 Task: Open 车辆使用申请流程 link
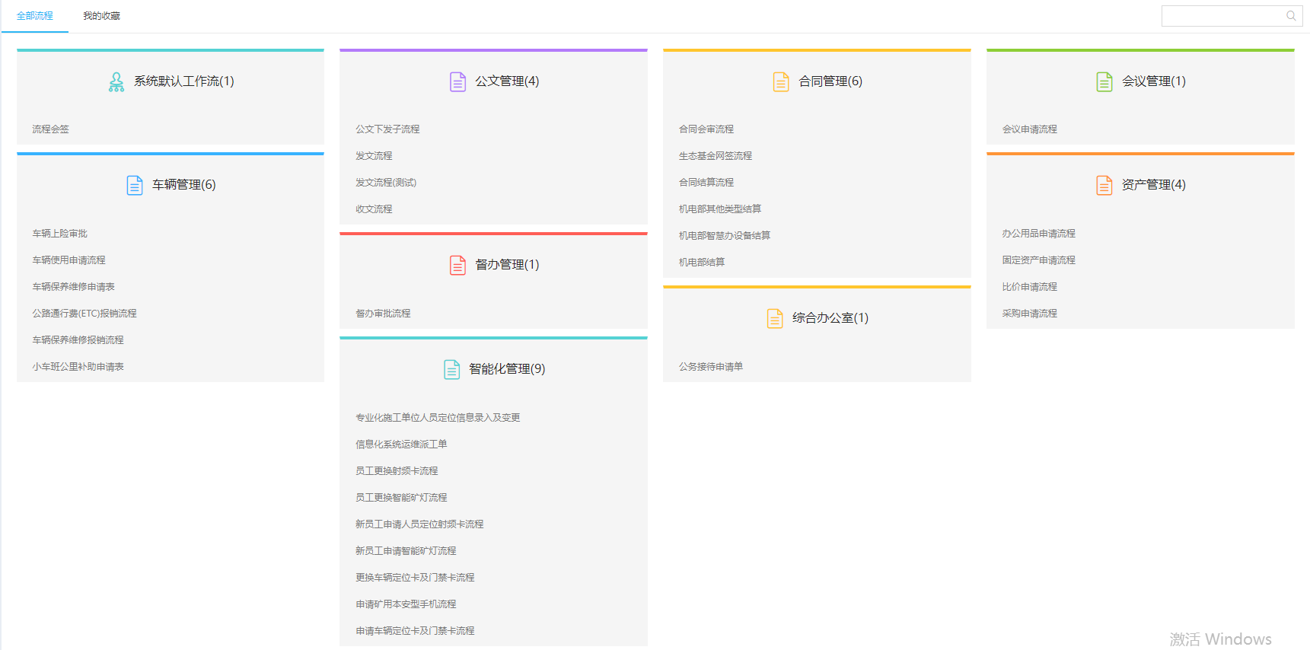click(69, 260)
